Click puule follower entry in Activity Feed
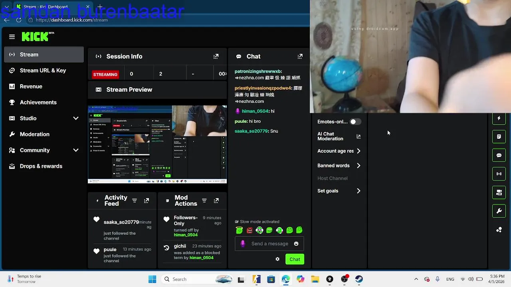 (110, 250)
